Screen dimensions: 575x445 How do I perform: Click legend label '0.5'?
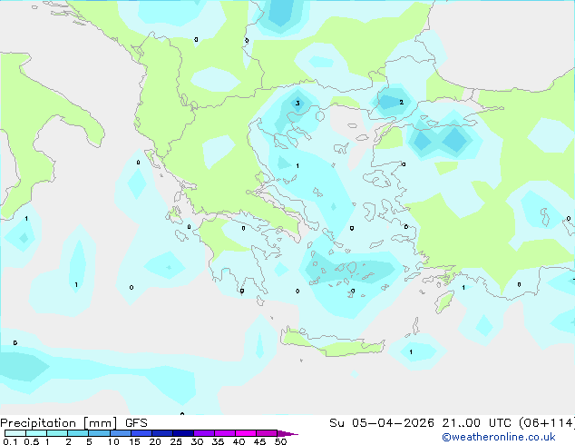32,441
